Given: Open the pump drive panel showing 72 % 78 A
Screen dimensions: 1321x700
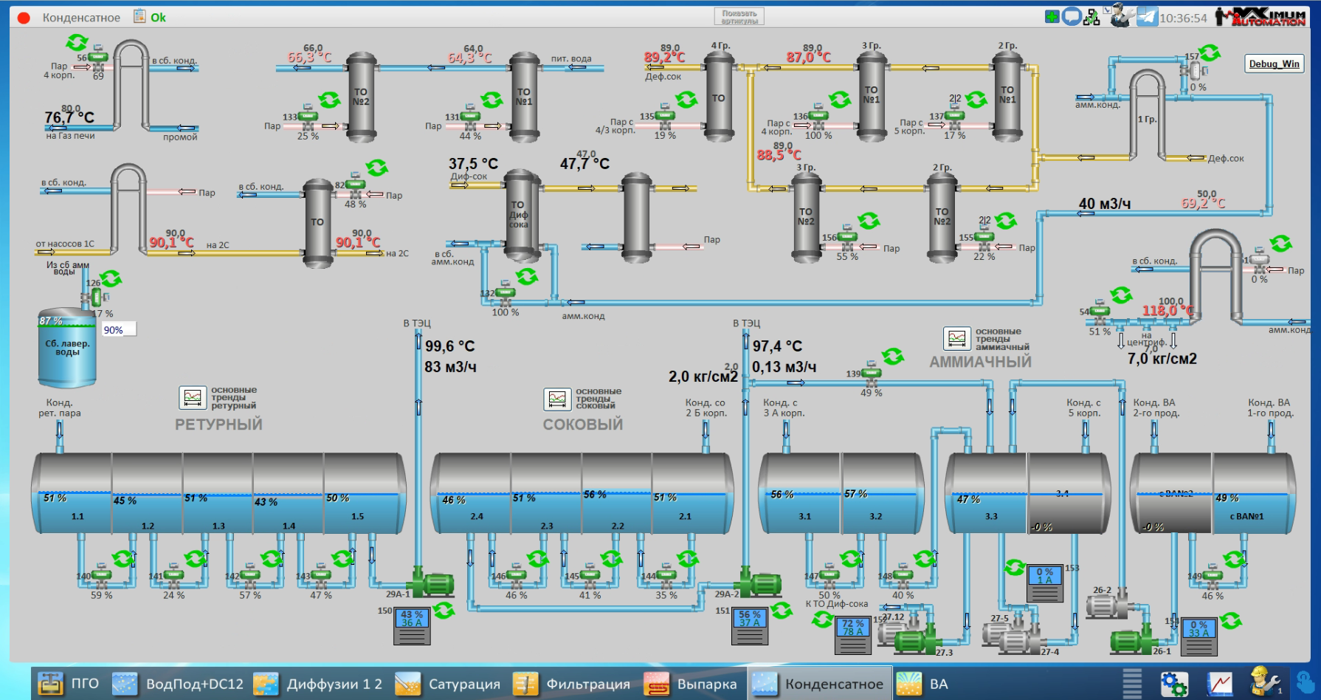Looking at the screenshot, I should tap(852, 635).
